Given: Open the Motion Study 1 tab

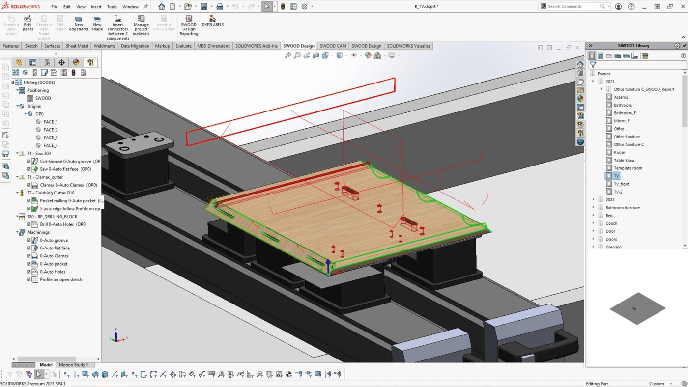Looking at the screenshot, I should [x=73, y=365].
